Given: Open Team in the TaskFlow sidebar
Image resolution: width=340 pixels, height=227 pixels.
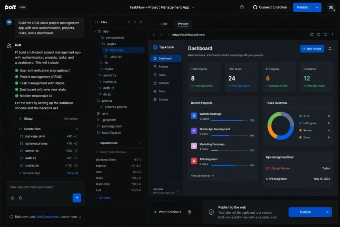Looking at the screenshot, I should pos(166,91).
